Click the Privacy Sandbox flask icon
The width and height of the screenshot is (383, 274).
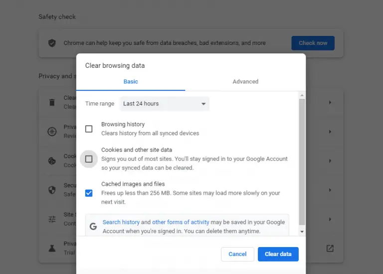[52, 248]
